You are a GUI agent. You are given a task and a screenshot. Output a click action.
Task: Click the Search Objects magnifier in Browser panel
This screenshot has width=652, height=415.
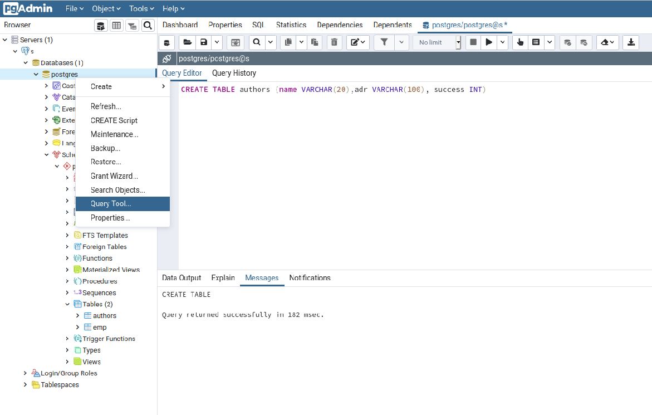(148, 25)
